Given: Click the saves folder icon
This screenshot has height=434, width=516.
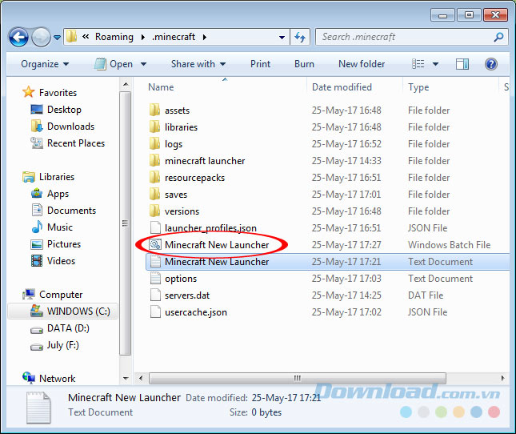Looking at the screenshot, I should 154,194.
